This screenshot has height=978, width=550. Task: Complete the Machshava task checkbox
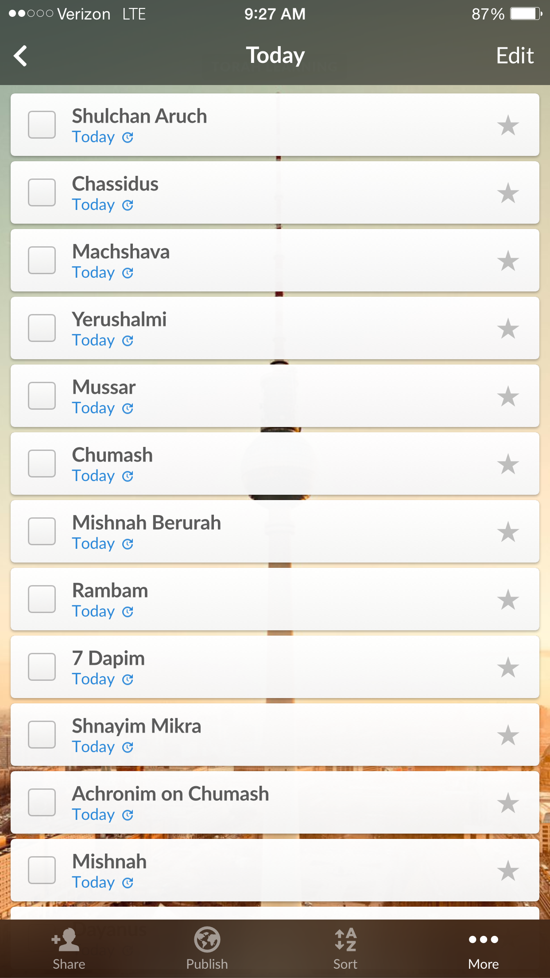[42, 260]
